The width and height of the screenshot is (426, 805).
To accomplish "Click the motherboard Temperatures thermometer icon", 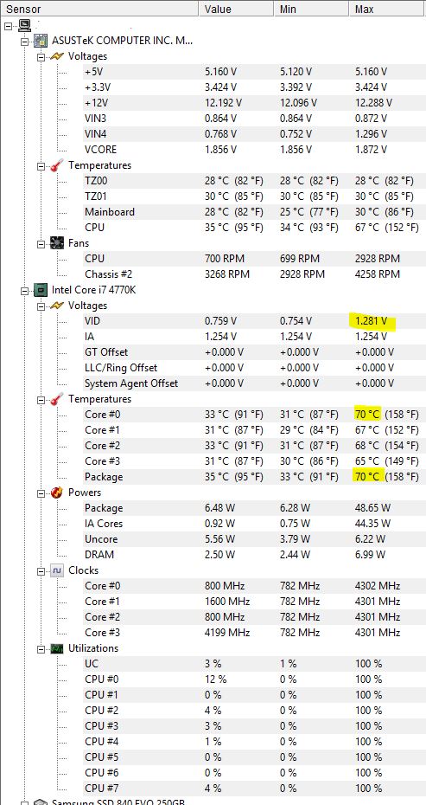I will coord(57,165).
